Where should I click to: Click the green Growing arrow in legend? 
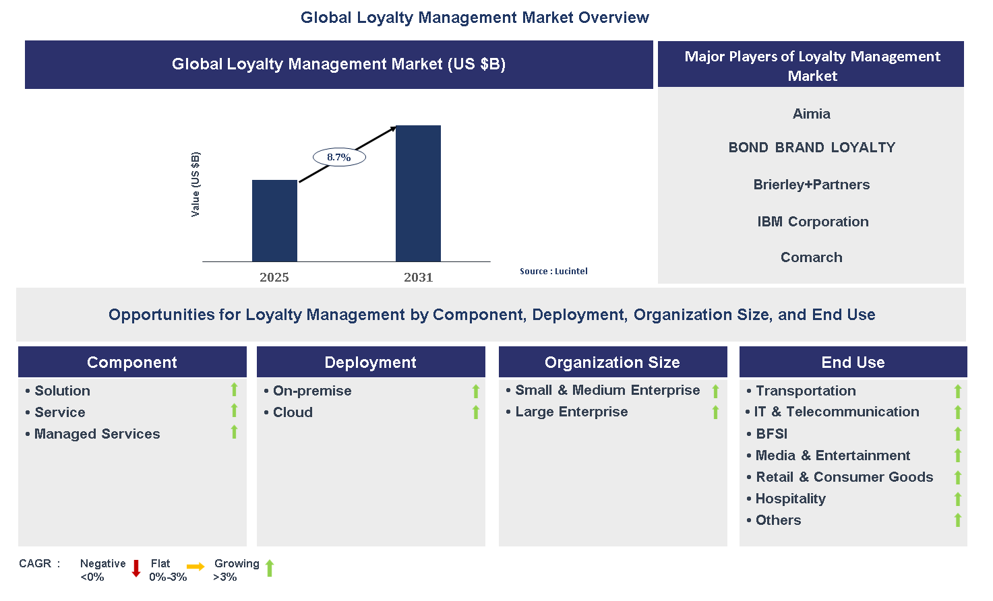[270, 568]
